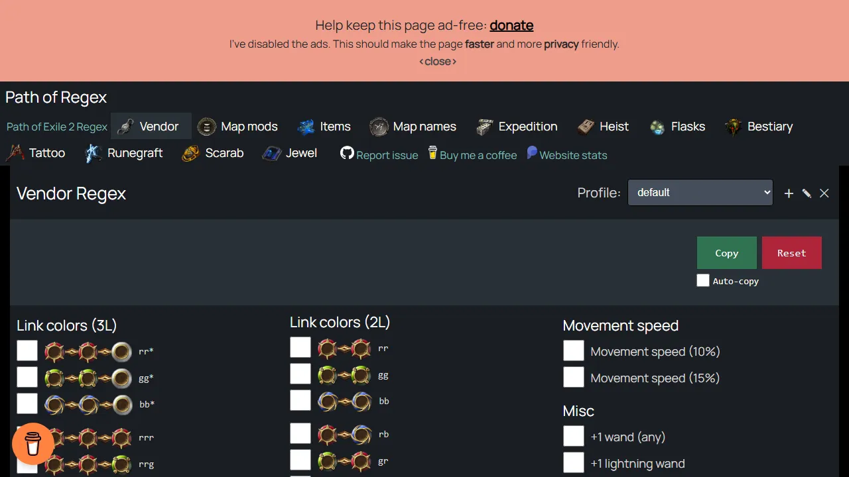This screenshot has width=849, height=477.
Task: Select the Tattoo section icon
Action: click(15, 152)
